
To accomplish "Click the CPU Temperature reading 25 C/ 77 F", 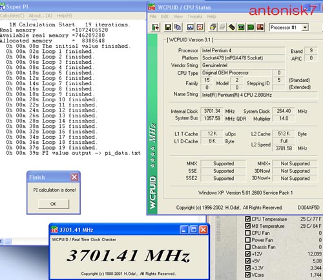I will pos(311,219).
